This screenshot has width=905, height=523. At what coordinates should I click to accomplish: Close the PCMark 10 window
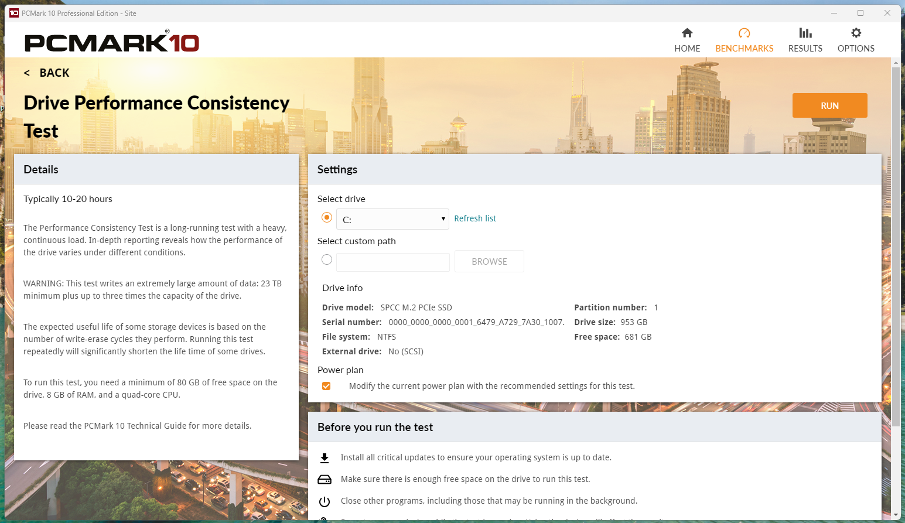887,13
